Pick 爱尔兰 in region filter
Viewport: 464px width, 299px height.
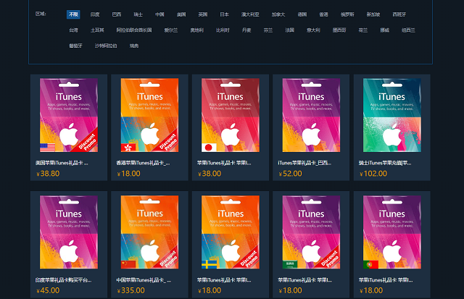pos(171,30)
